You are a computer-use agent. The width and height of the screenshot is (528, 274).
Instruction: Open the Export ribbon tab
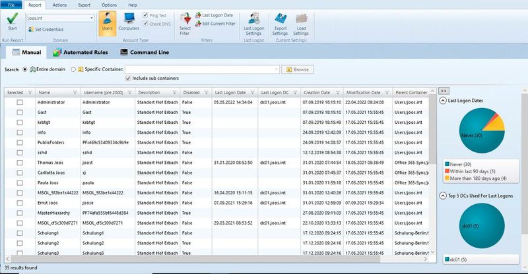[83, 5]
